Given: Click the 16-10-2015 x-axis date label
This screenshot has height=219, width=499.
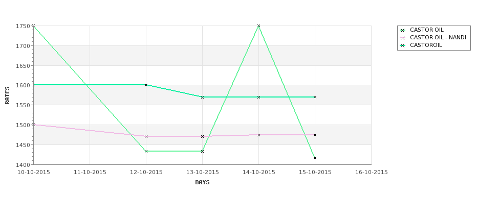Looking at the screenshot, I should click(372, 173).
